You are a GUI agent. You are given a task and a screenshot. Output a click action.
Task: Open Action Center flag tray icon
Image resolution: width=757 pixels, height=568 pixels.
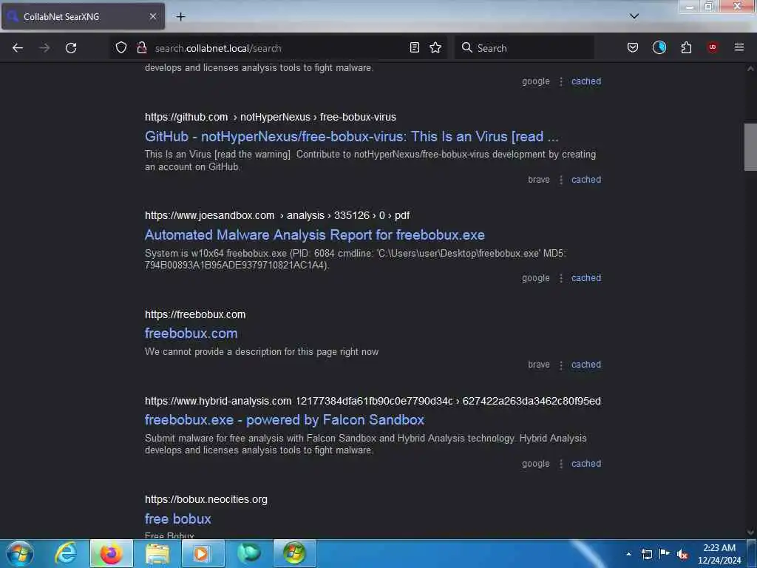tap(665, 554)
